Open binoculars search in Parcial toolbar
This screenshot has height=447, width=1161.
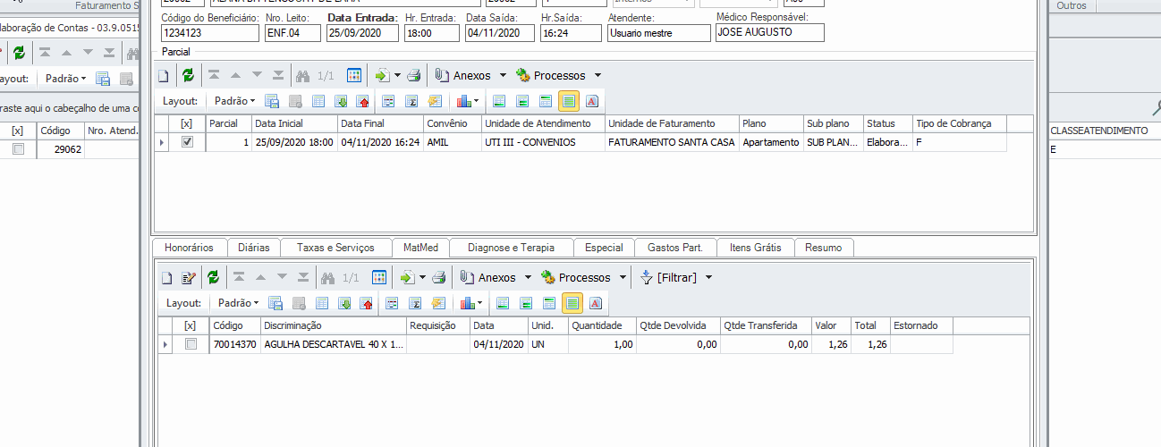pos(302,76)
